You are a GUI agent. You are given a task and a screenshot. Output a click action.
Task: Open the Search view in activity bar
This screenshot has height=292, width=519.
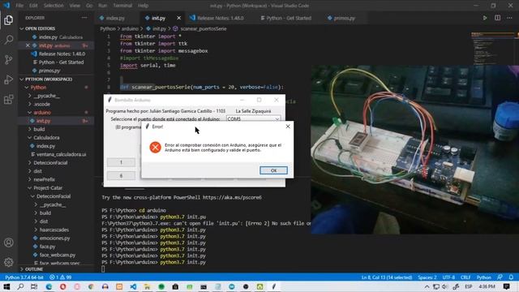[9, 40]
